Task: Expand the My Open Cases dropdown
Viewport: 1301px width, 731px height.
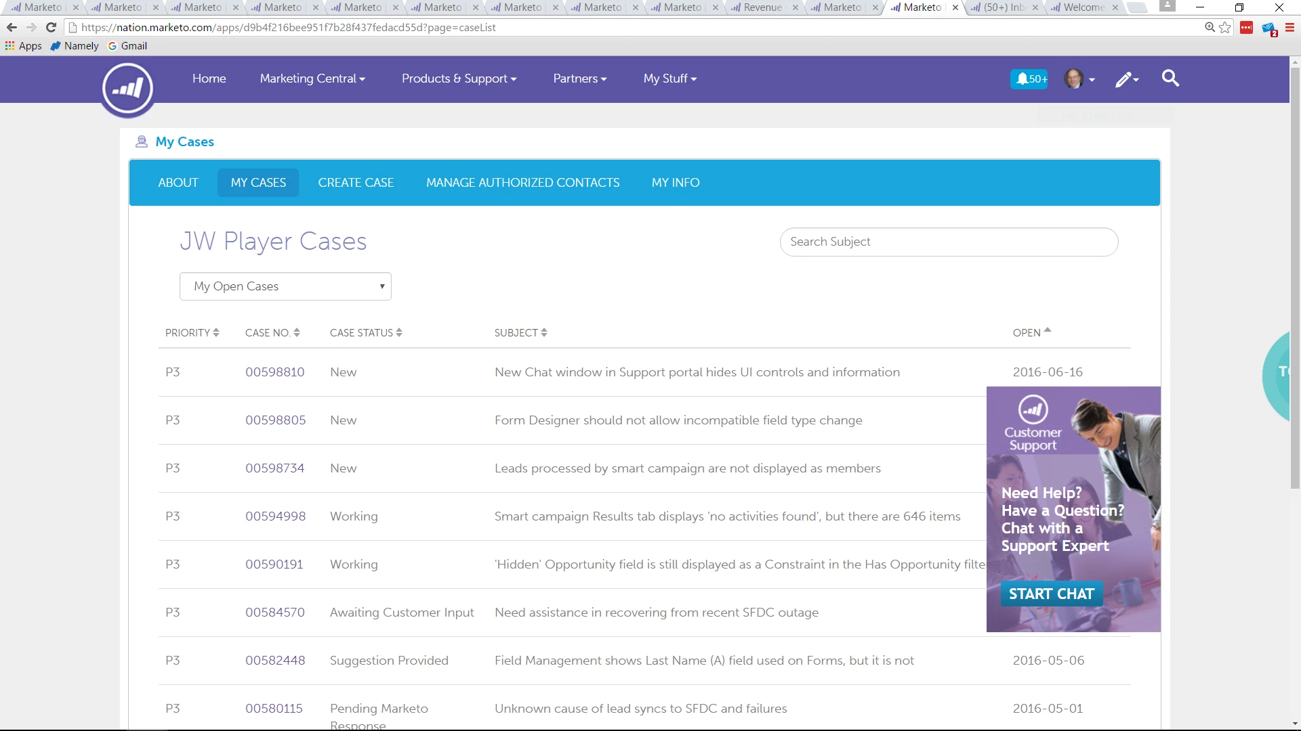Action: pyautogui.click(x=285, y=286)
